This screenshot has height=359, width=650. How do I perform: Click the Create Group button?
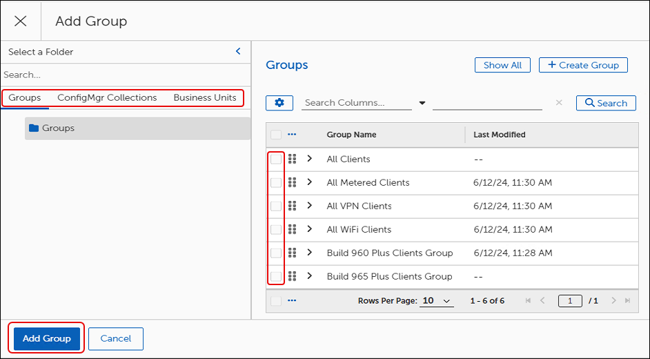click(583, 65)
